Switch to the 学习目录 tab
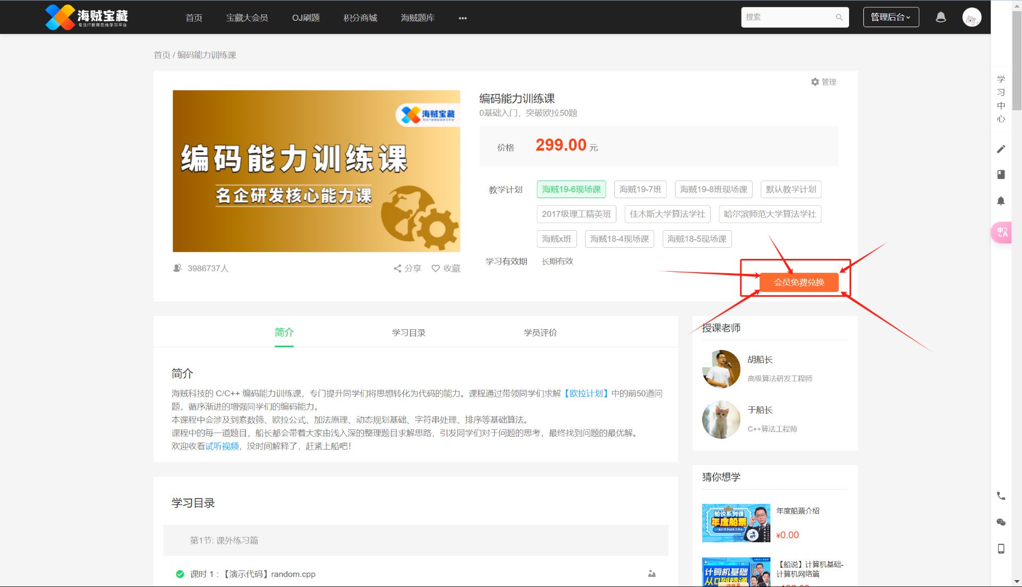Viewport: 1022px width, 587px height. pyautogui.click(x=408, y=332)
